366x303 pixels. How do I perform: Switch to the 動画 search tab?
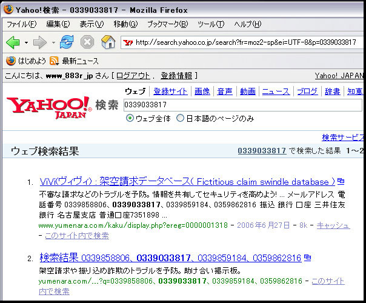point(248,92)
